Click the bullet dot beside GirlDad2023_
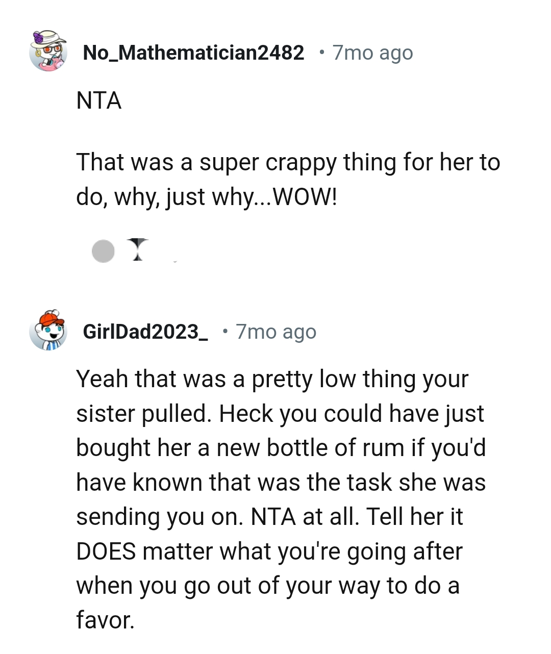Screen dimensions: 551x654 [224, 332]
